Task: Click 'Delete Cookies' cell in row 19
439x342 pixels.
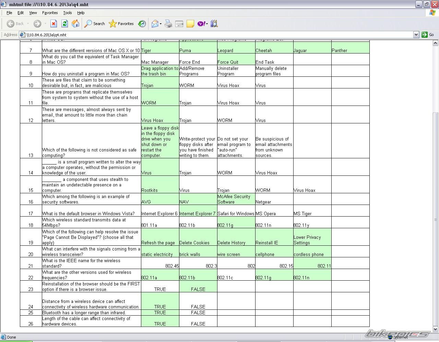Action: tap(198, 237)
